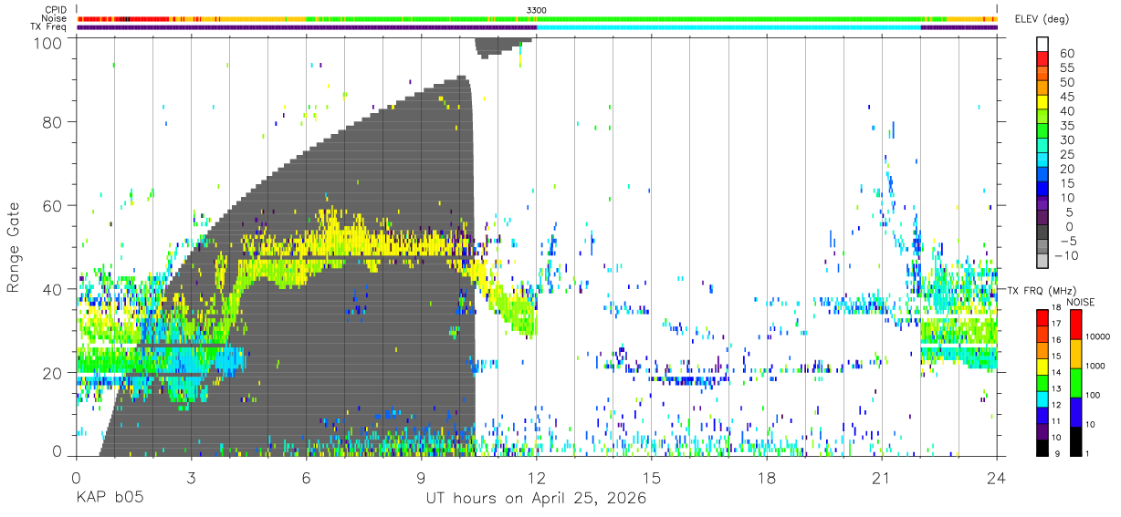
Task: Click the cyan segment of the TX Freq strip
Action: [728, 27]
